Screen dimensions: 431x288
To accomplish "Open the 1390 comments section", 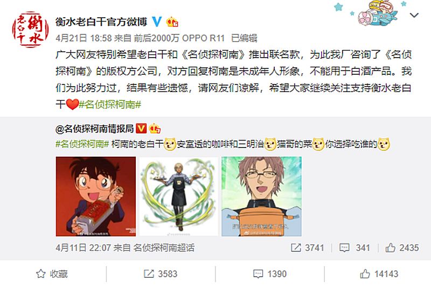I will [270, 273].
